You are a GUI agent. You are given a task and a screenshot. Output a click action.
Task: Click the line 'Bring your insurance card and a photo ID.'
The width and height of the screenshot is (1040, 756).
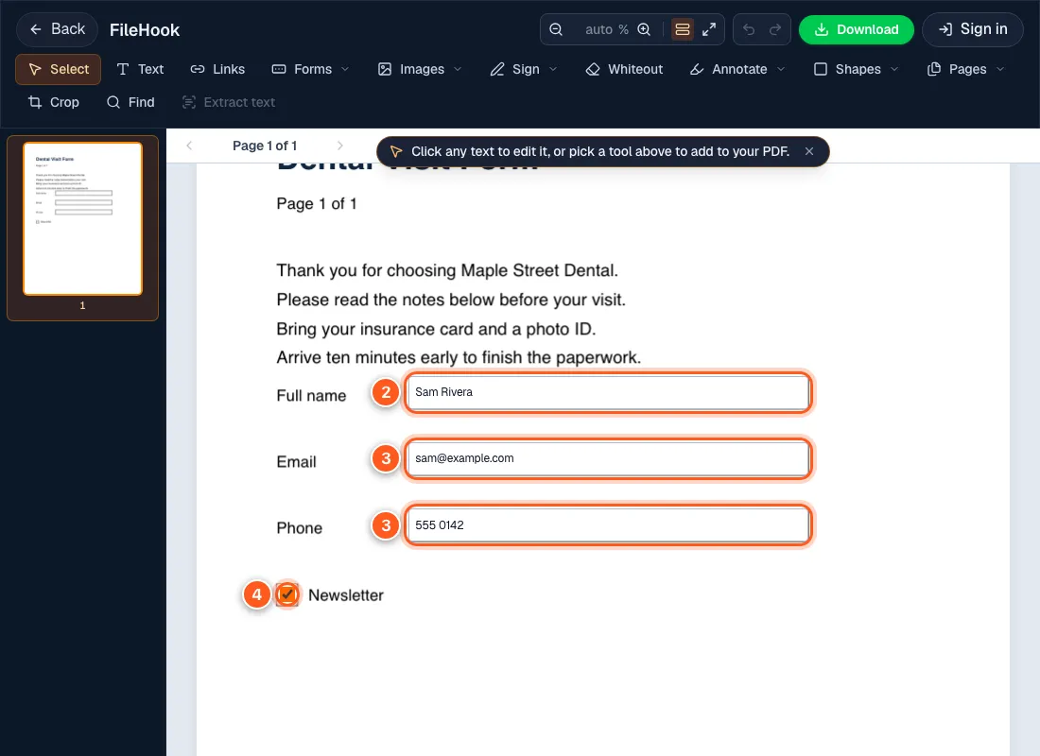click(436, 329)
